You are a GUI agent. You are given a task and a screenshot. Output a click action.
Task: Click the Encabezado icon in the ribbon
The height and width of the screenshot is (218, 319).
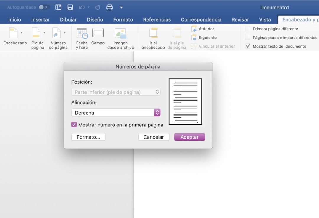pyautogui.click(x=13, y=33)
